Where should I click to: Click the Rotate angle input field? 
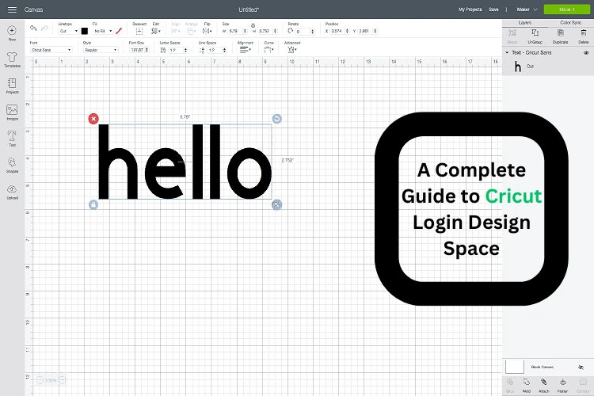[303, 31]
